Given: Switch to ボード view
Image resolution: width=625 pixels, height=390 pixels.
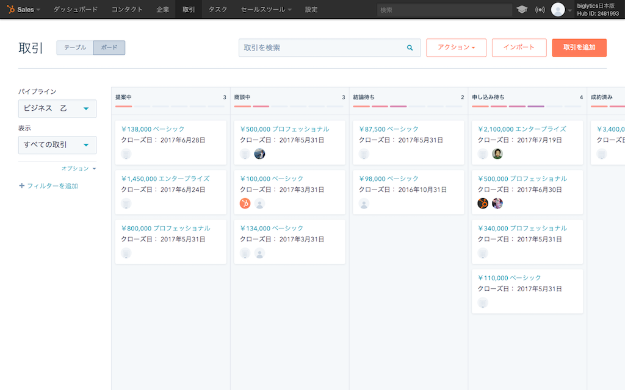Looking at the screenshot, I should click(109, 48).
